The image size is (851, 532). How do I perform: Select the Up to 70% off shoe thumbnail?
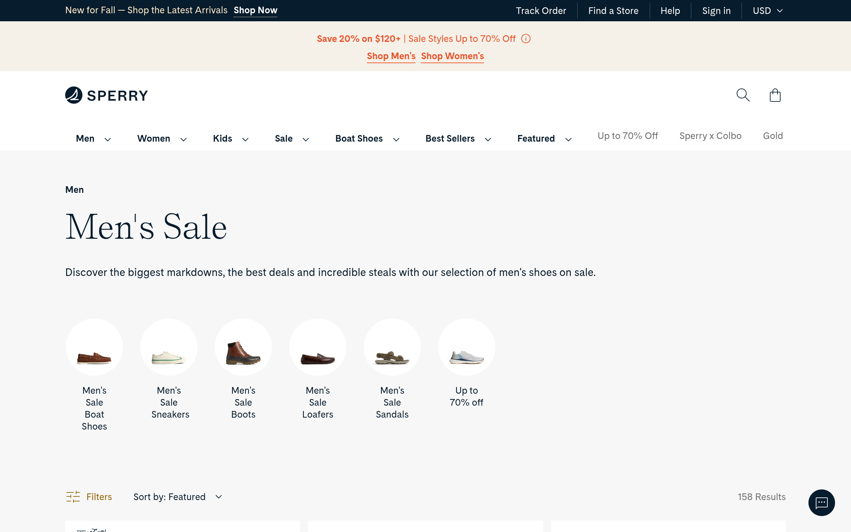click(x=467, y=347)
